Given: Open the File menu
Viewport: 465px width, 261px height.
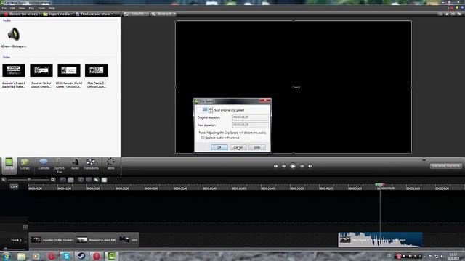Looking at the screenshot, I should (4, 8).
